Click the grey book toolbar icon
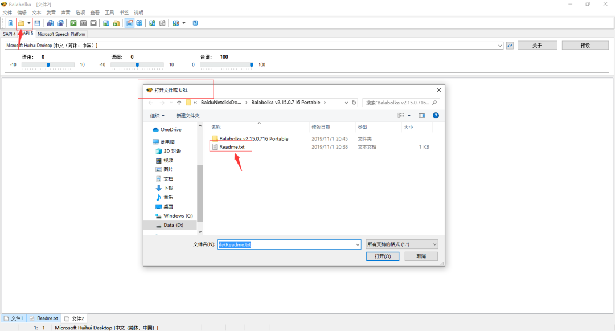The width and height of the screenshot is (615, 331). [162, 23]
